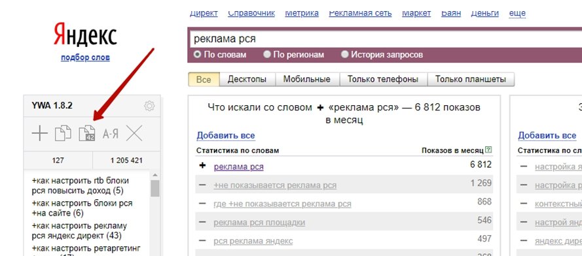Image resolution: width=582 pixels, height=256 pixels.
Task: Click help icon next to Показов в месяц
Action: [488, 150]
